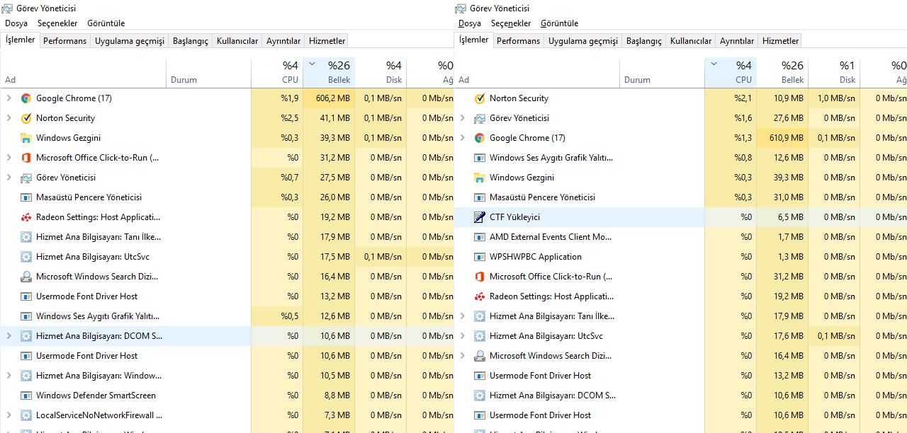
Task: Click the Google Chrome icon in left window
Action: click(26, 98)
